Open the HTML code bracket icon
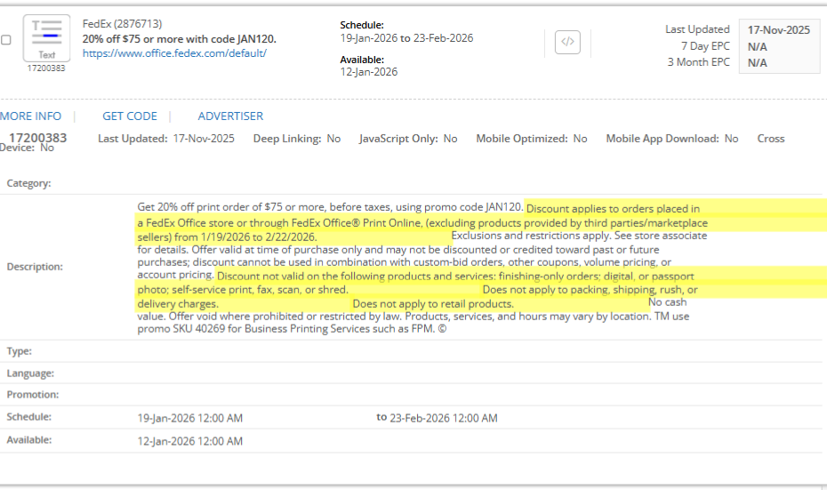Viewport: 827px width, 490px height. [567, 42]
